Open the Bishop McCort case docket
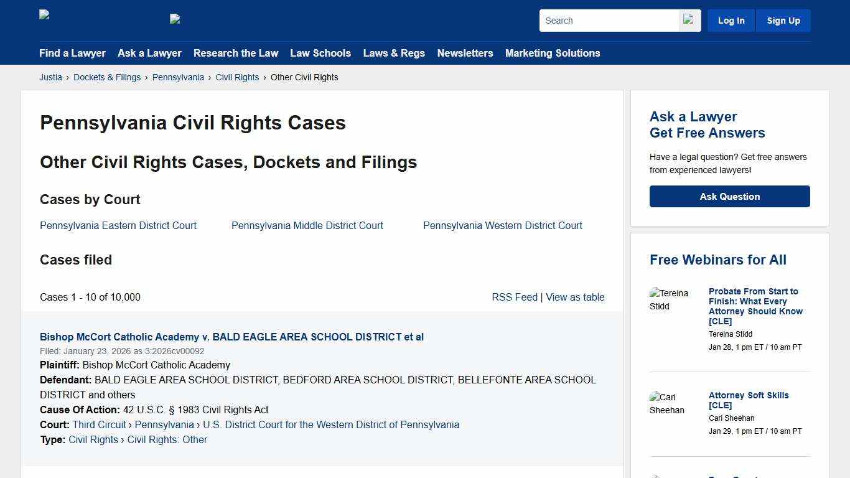This screenshot has height=478, width=850. [x=231, y=337]
